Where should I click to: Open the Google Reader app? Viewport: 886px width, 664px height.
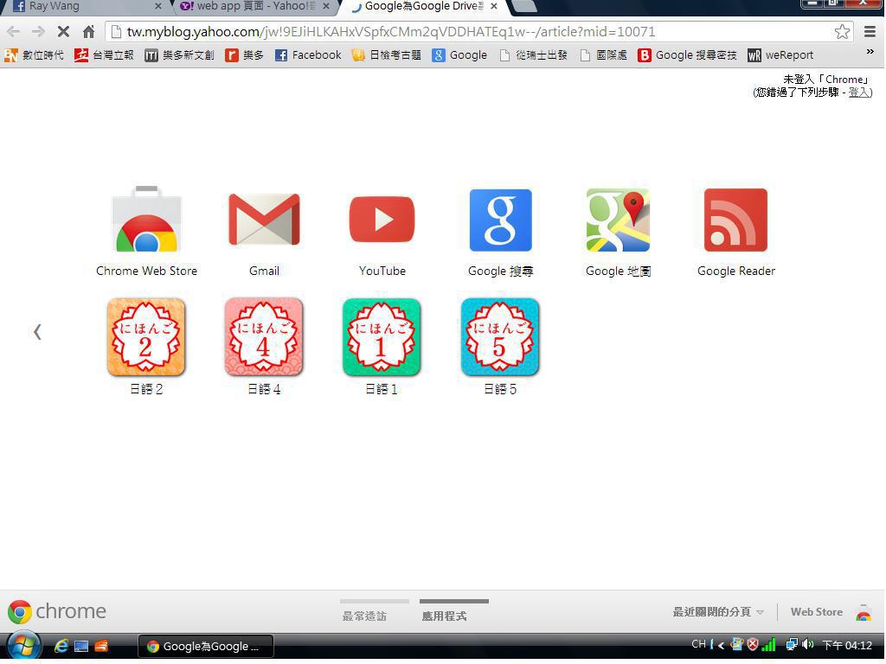735,220
